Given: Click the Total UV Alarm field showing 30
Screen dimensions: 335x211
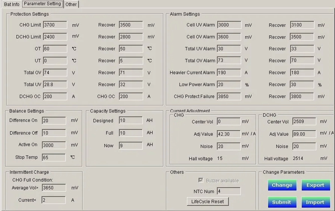Looking at the screenshot, I should pyautogui.click(x=229, y=48).
